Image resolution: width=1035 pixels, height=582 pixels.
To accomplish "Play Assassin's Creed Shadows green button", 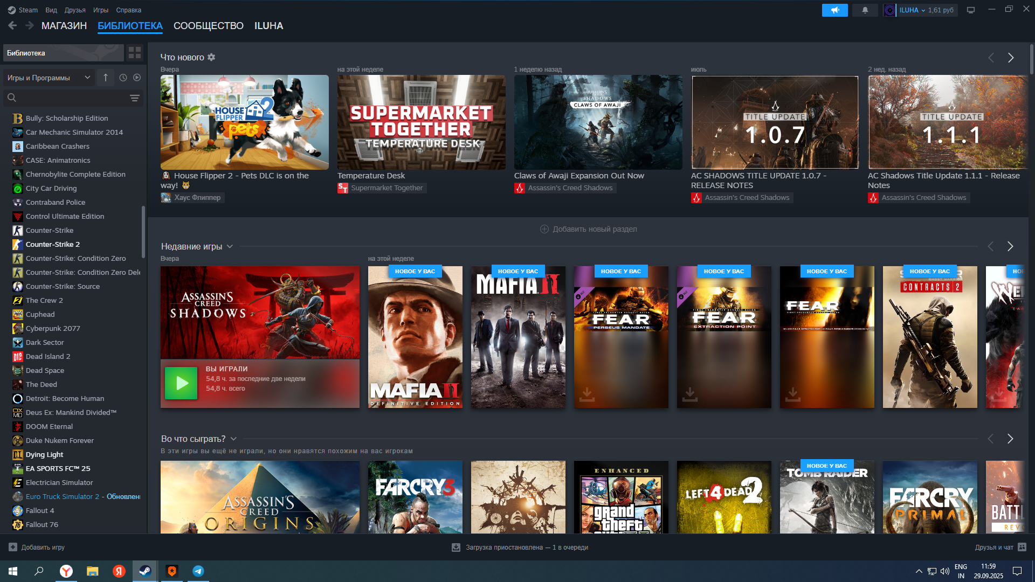I will click(x=181, y=383).
